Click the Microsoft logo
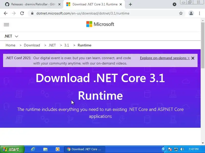 [100, 24]
